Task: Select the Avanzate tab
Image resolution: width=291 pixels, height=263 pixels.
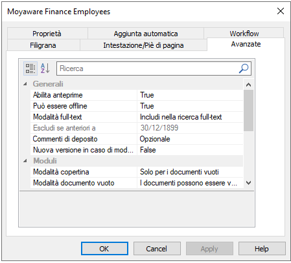Action: click(x=246, y=44)
